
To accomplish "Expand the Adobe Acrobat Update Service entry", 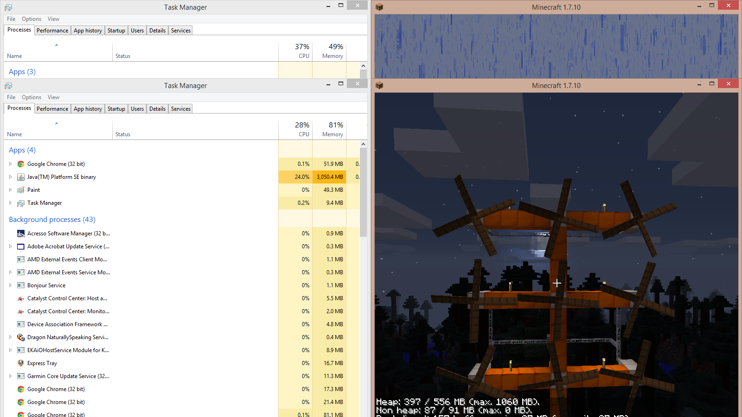I will 10,246.
